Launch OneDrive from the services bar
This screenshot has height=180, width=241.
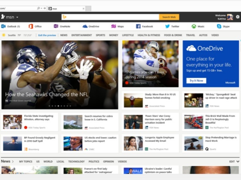coord(85,26)
